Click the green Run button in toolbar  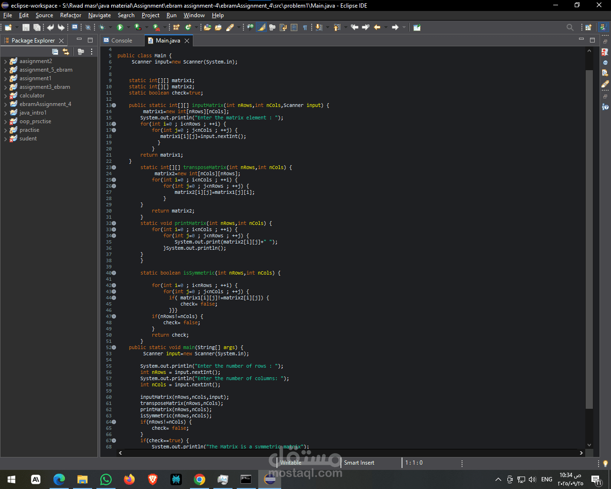coord(120,27)
